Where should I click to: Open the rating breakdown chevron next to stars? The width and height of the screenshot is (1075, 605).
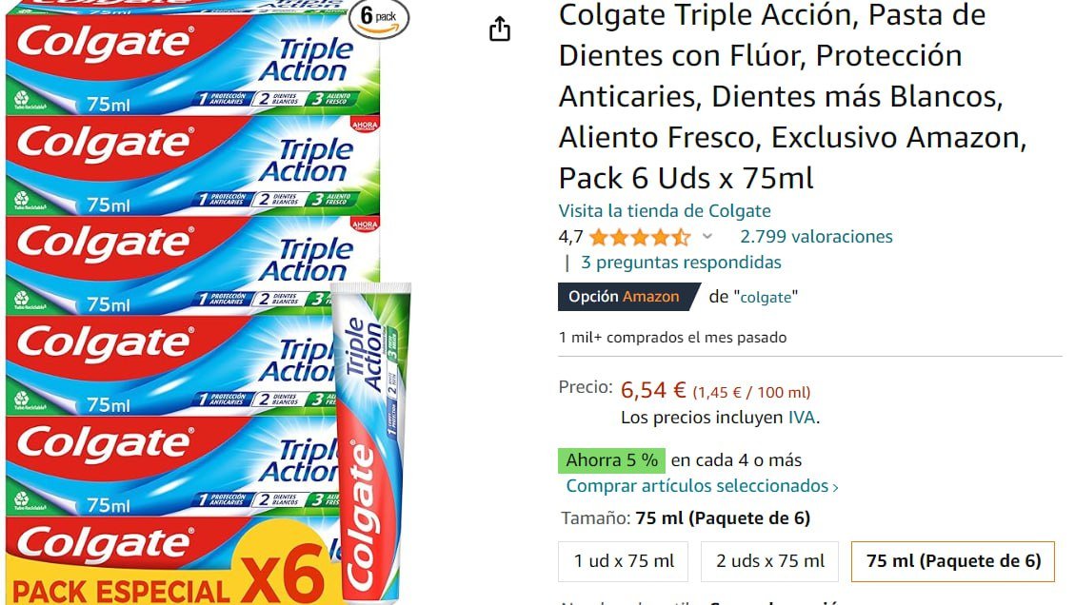click(707, 236)
